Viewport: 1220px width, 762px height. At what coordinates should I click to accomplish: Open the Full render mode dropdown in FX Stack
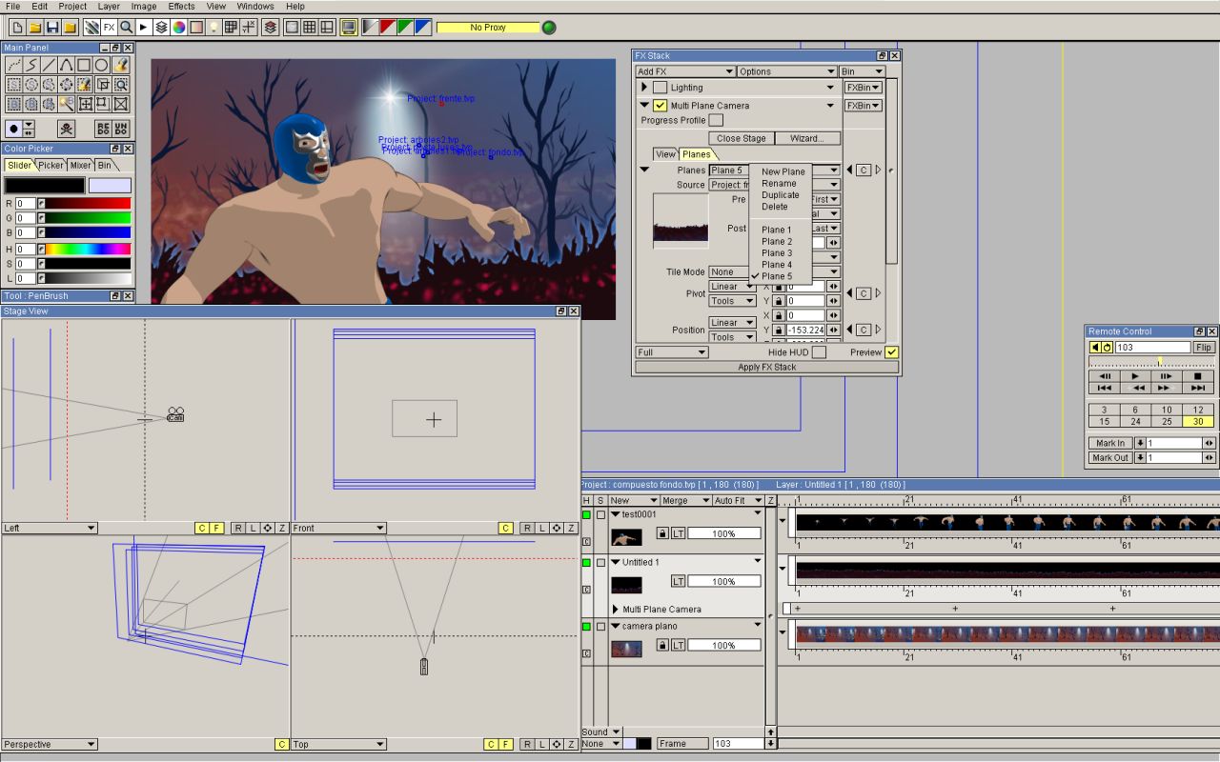(672, 352)
